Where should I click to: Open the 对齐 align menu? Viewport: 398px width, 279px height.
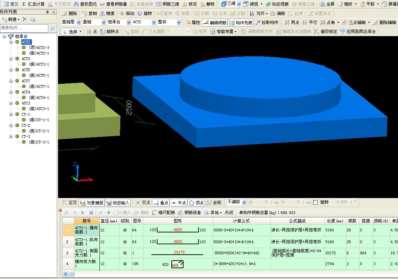[x=258, y=14]
